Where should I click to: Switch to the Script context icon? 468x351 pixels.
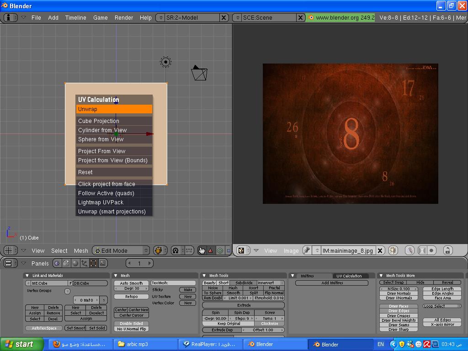66,263
